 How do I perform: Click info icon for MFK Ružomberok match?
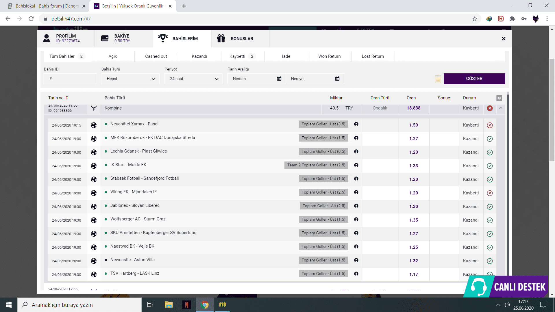(356, 138)
